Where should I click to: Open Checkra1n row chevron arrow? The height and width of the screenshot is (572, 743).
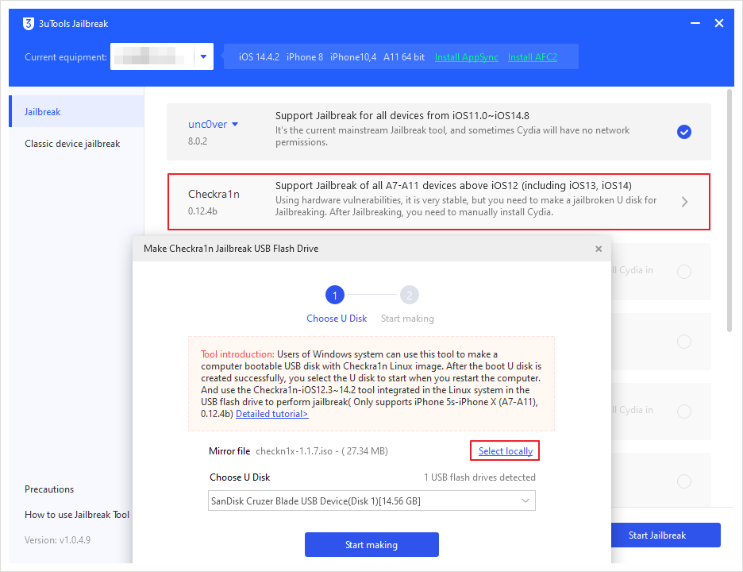pos(684,202)
